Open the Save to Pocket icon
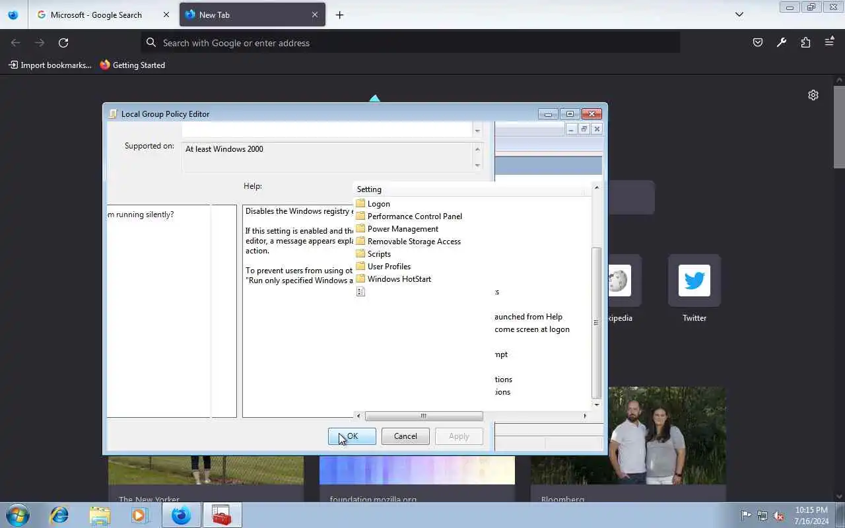The width and height of the screenshot is (845, 528). click(758, 42)
